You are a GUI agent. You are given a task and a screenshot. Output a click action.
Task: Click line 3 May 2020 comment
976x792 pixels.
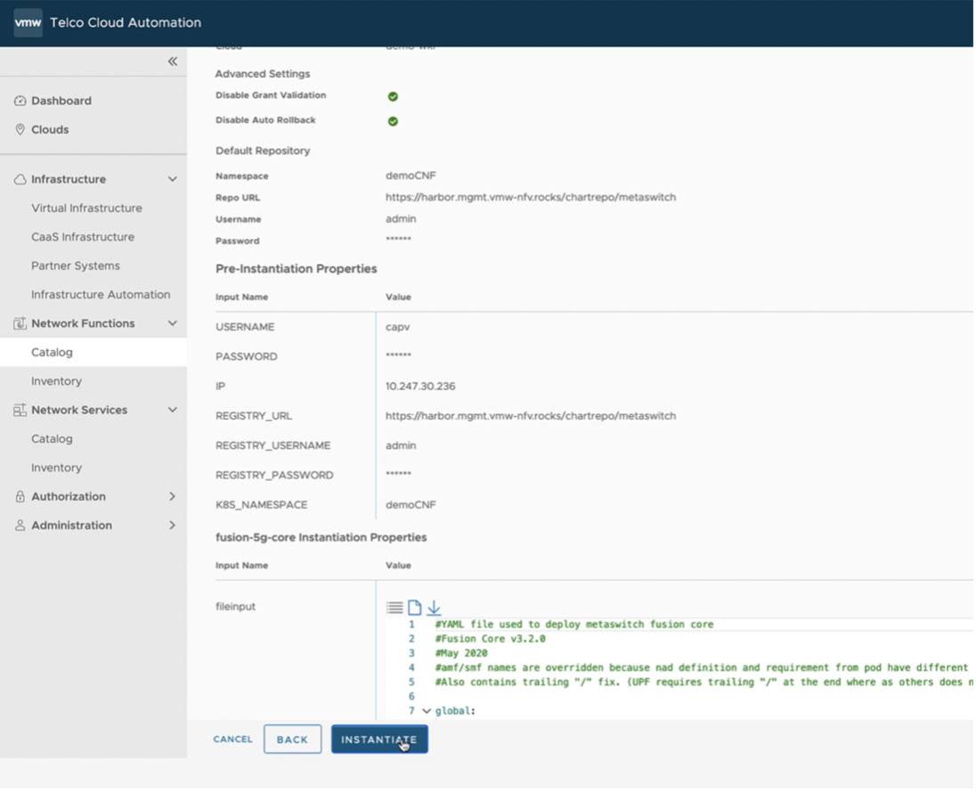(x=461, y=653)
